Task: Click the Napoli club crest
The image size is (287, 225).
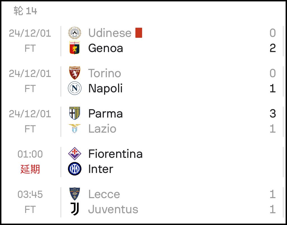Action: pos(75,88)
